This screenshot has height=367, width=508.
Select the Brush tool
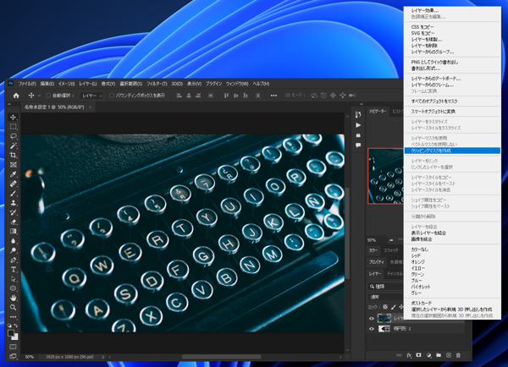[14, 193]
